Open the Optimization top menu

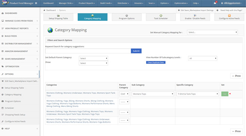(181, 3)
